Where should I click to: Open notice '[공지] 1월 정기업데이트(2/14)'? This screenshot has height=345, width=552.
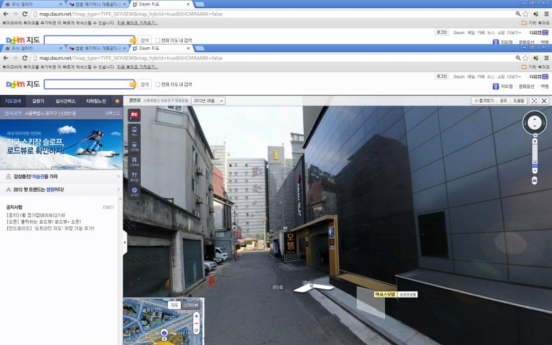(x=36, y=215)
